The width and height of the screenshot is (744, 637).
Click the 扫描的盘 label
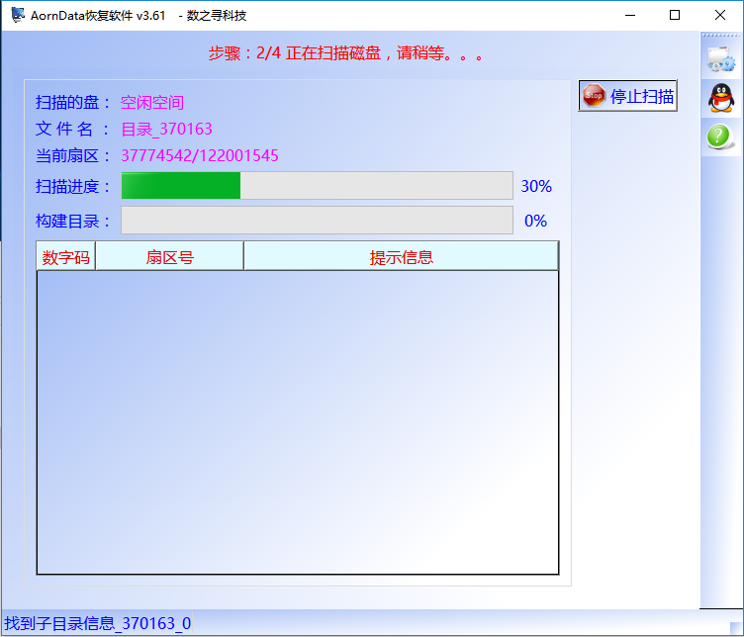click(72, 103)
